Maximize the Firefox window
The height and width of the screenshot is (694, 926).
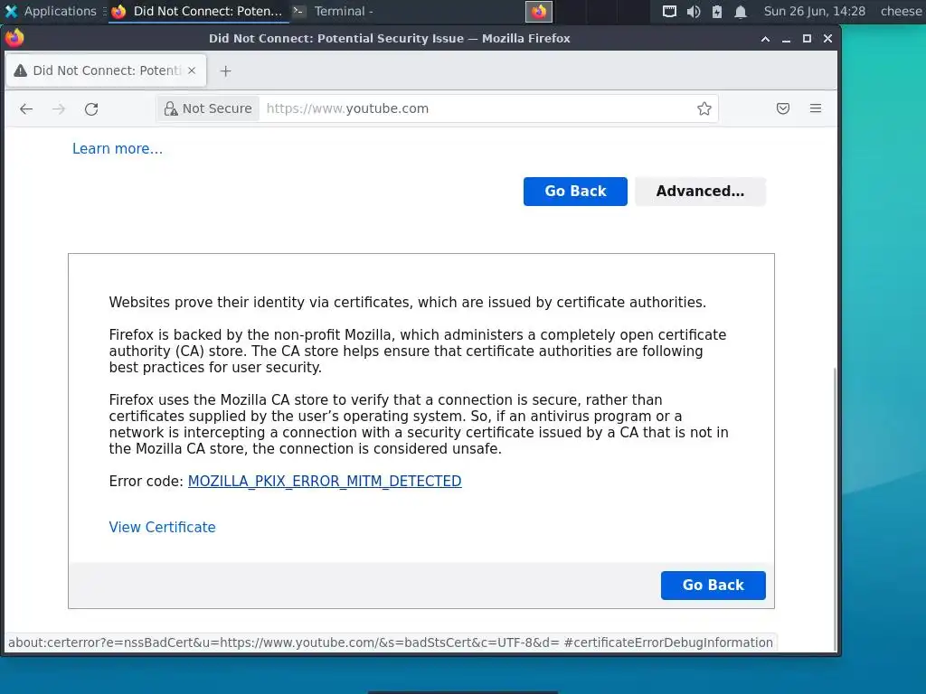click(807, 39)
